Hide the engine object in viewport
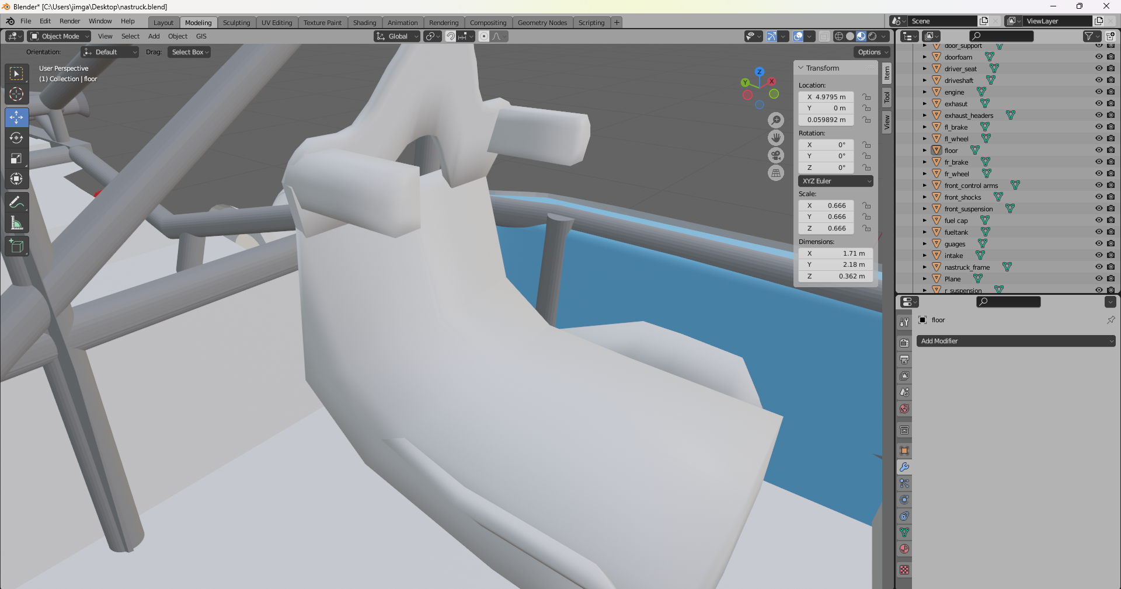 [1099, 92]
